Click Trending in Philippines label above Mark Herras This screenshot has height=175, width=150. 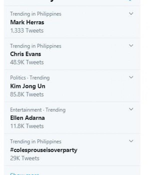[35, 14]
